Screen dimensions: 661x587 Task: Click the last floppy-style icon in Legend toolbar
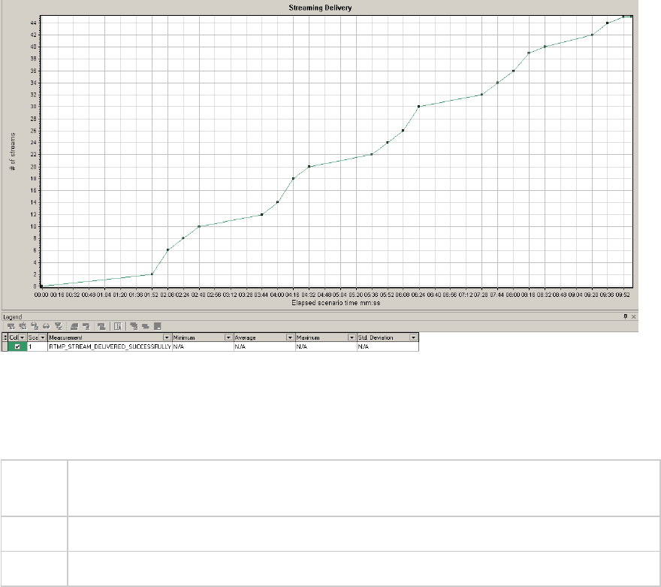coord(158,326)
